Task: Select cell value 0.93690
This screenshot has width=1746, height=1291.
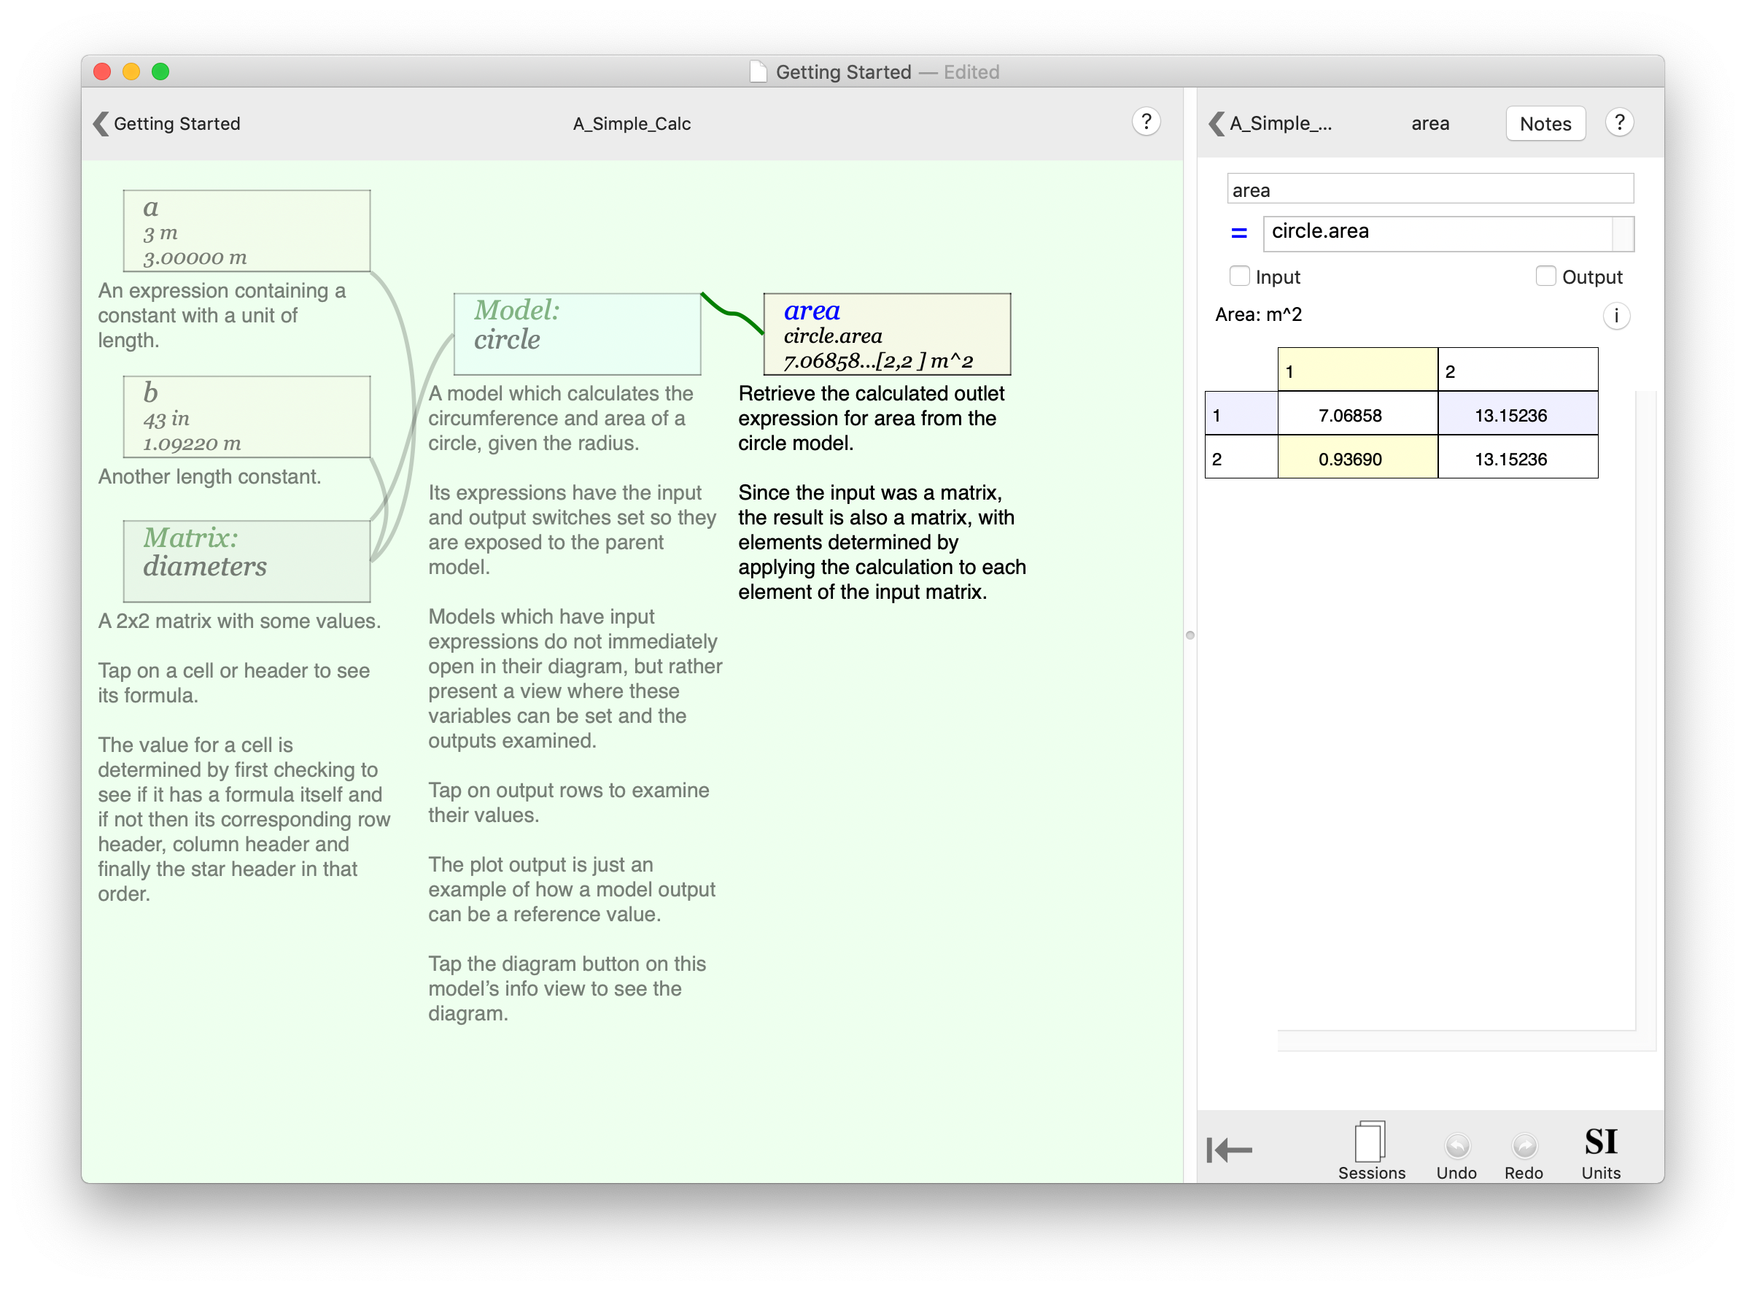Action: click(1357, 458)
